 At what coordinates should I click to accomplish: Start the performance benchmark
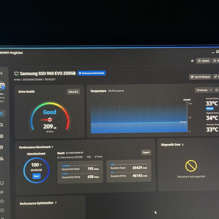[x=36, y=176]
